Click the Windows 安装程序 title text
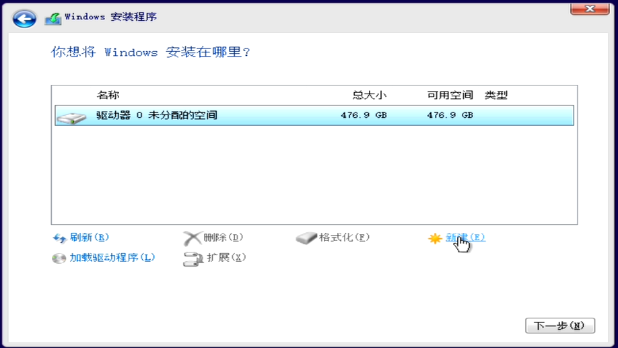Viewport: 618px width, 348px height. point(111,17)
